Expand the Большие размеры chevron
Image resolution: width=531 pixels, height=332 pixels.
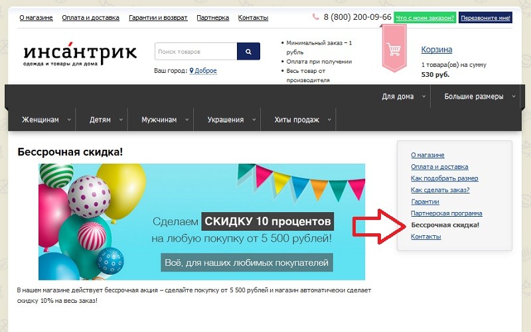click(x=514, y=96)
